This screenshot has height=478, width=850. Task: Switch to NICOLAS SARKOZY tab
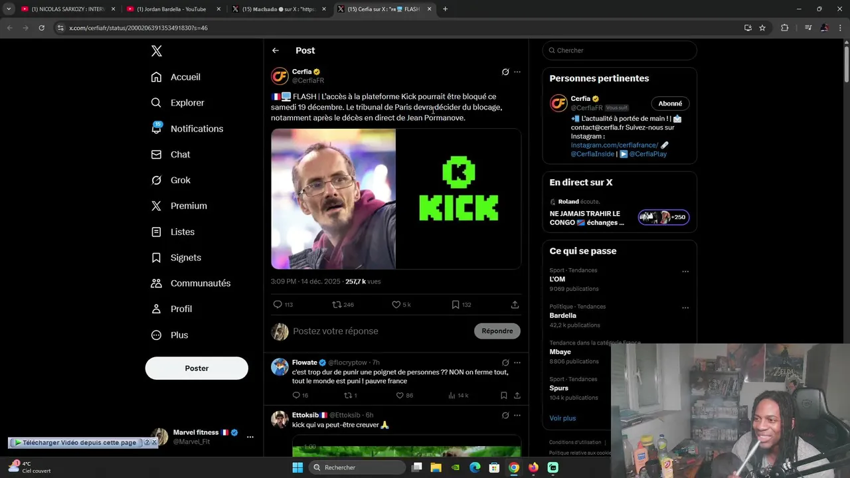click(68, 9)
